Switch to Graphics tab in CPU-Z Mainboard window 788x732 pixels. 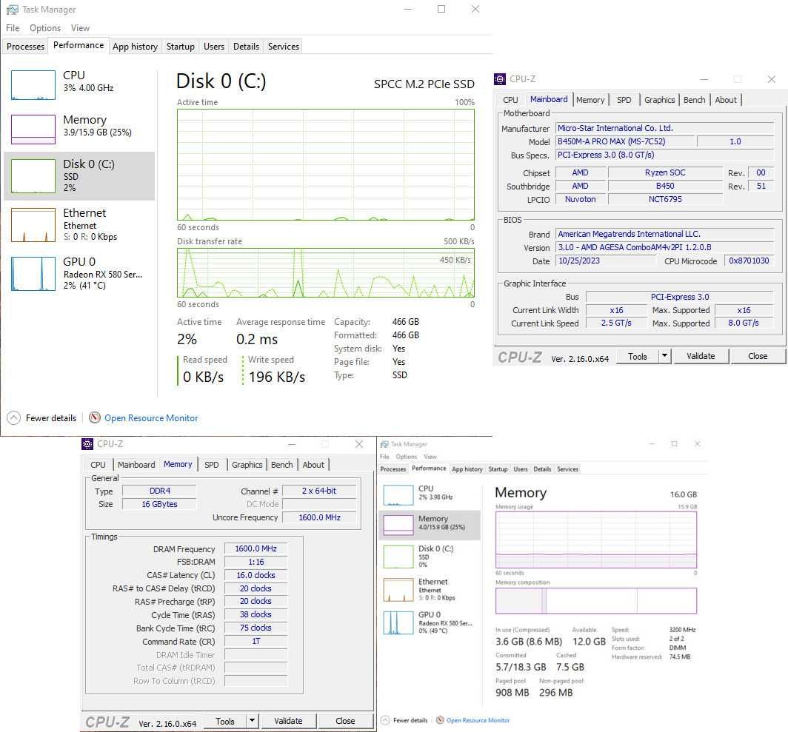click(659, 100)
